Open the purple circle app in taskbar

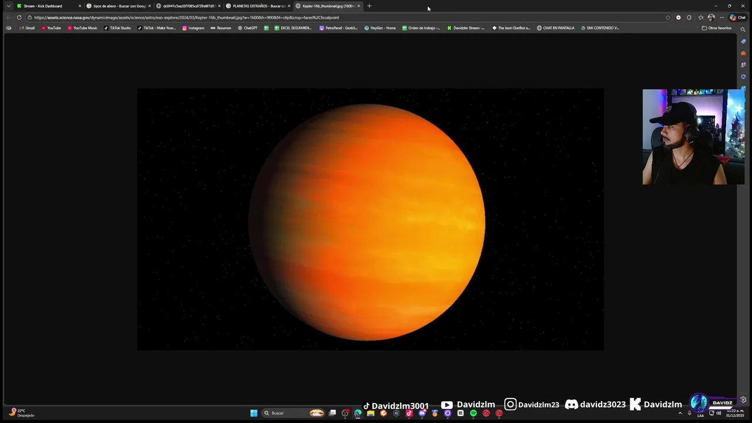tap(448, 413)
